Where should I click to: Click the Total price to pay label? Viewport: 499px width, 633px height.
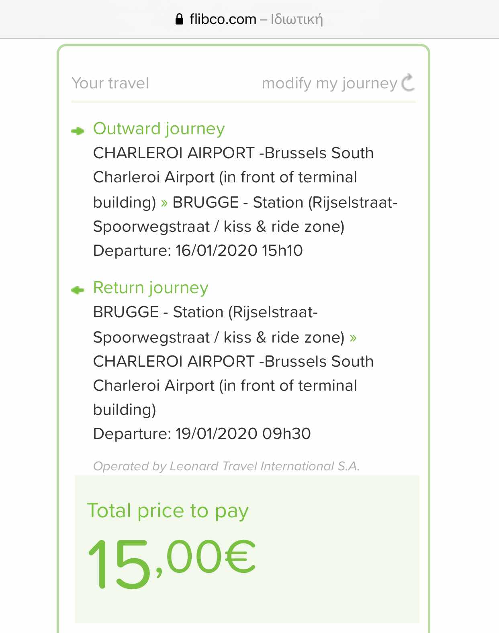[168, 511]
